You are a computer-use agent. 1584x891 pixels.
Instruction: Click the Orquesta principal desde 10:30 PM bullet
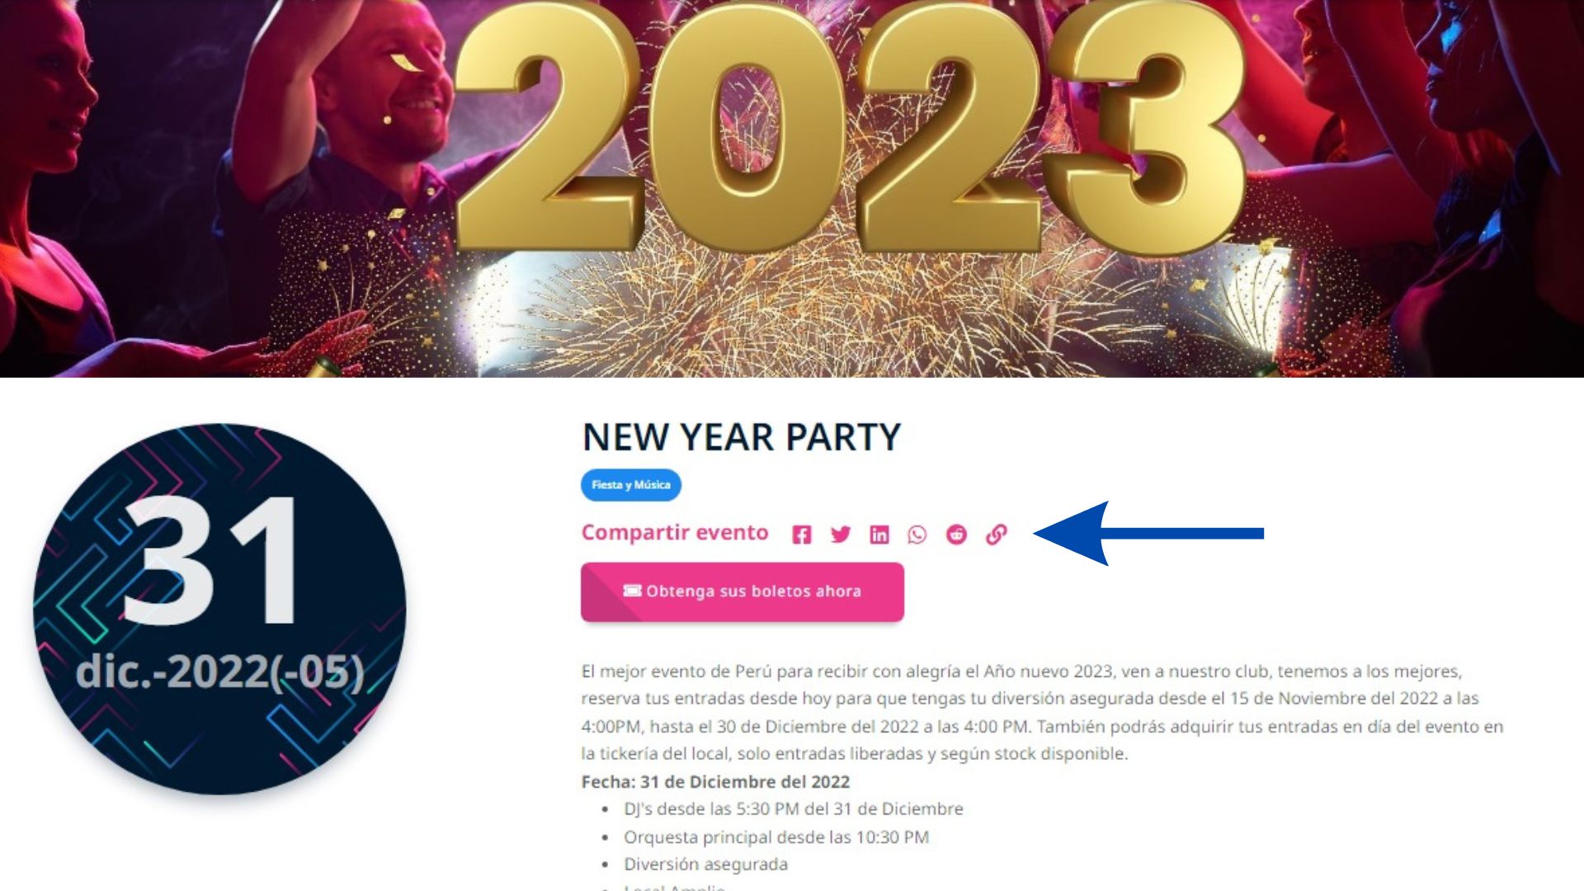coord(776,837)
